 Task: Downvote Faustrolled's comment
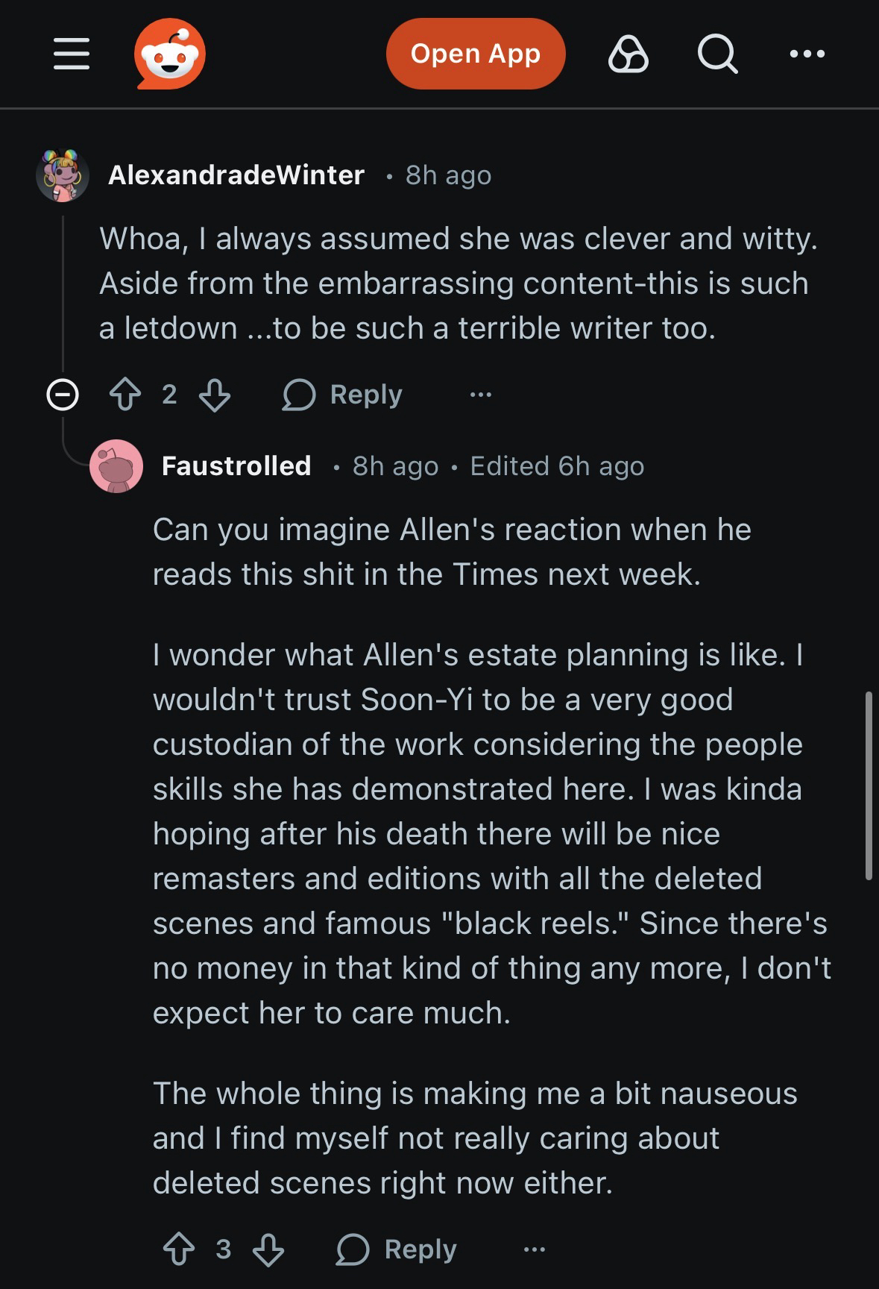(x=268, y=1249)
